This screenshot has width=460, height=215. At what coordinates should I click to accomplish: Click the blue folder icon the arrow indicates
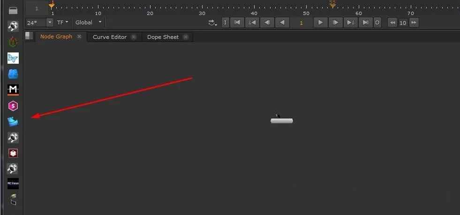[x=13, y=122]
